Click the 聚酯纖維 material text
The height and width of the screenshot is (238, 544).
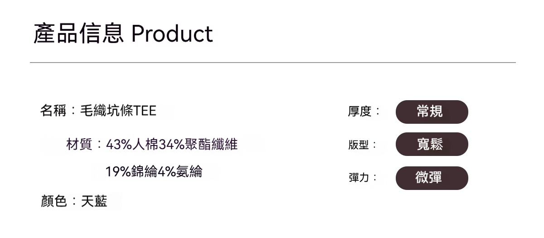pyautogui.click(x=211, y=145)
